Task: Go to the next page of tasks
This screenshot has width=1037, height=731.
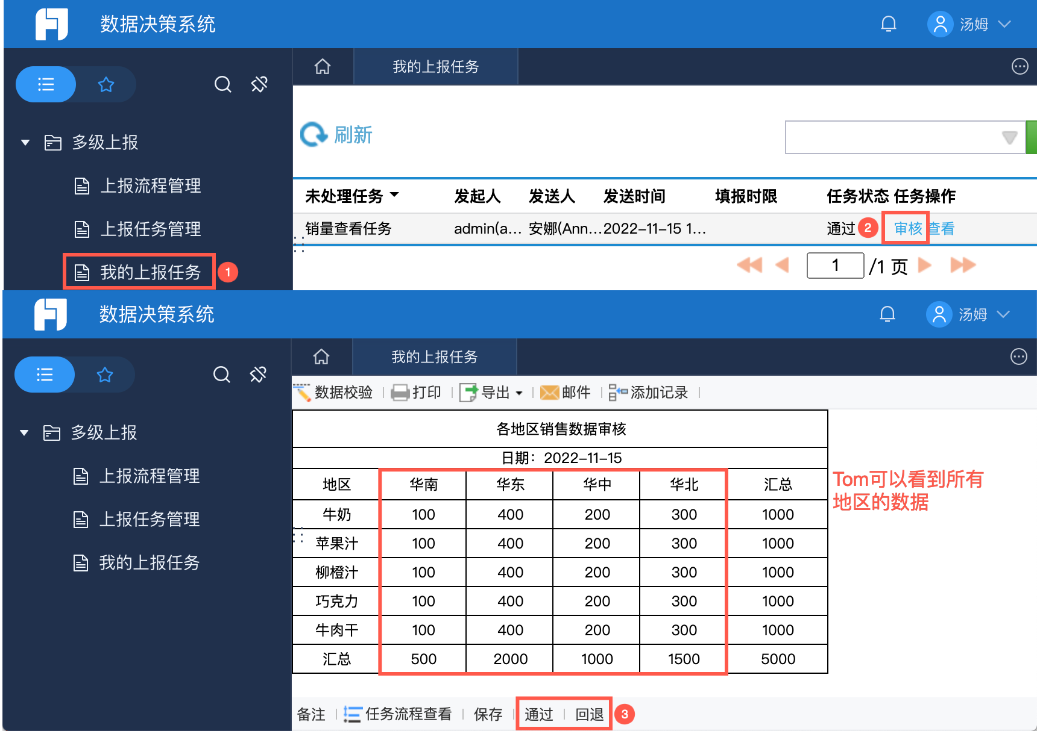Action: [x=924, y=265]
